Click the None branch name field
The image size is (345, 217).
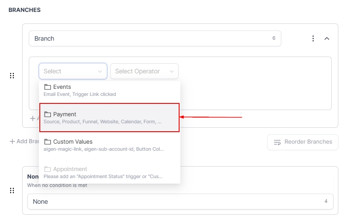[x=177, y=202]
